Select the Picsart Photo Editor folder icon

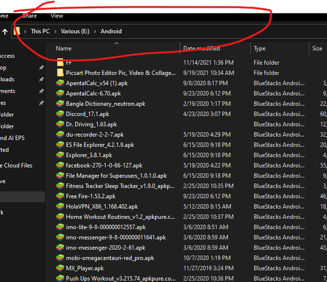[x=60, y=72]
